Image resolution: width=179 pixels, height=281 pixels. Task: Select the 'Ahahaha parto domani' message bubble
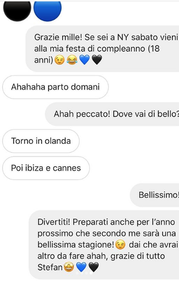tap(55, 87)
